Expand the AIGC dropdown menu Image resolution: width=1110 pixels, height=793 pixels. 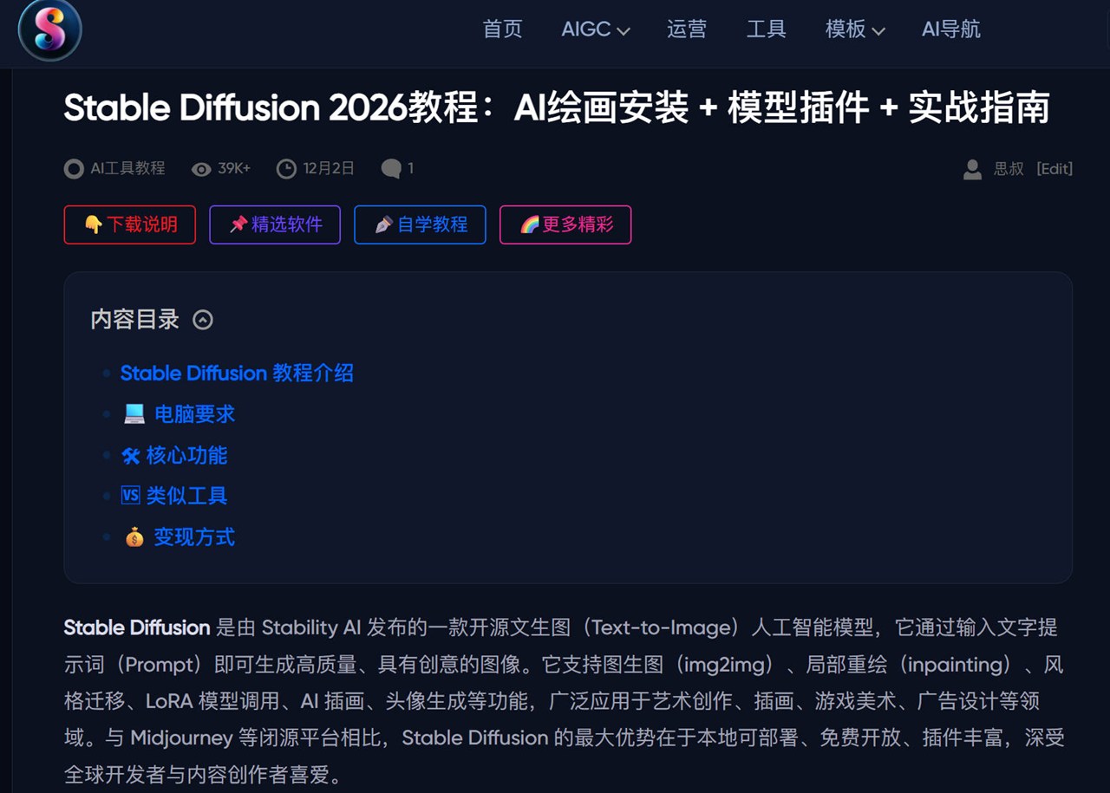(x=596, y=29)
